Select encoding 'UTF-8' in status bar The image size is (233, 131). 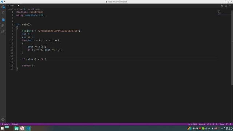209,124
